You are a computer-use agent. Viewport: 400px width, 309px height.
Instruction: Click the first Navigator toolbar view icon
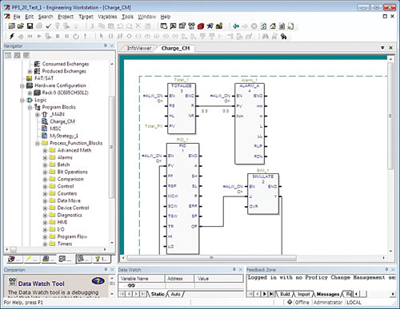(8, 55)
